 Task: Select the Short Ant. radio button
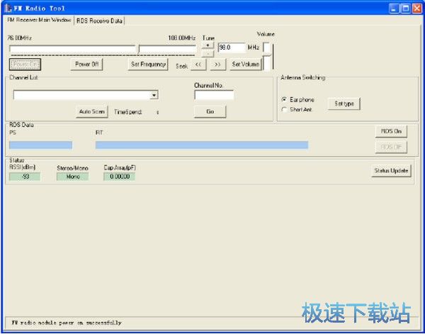pyautogui.click(x=285, y=109)
